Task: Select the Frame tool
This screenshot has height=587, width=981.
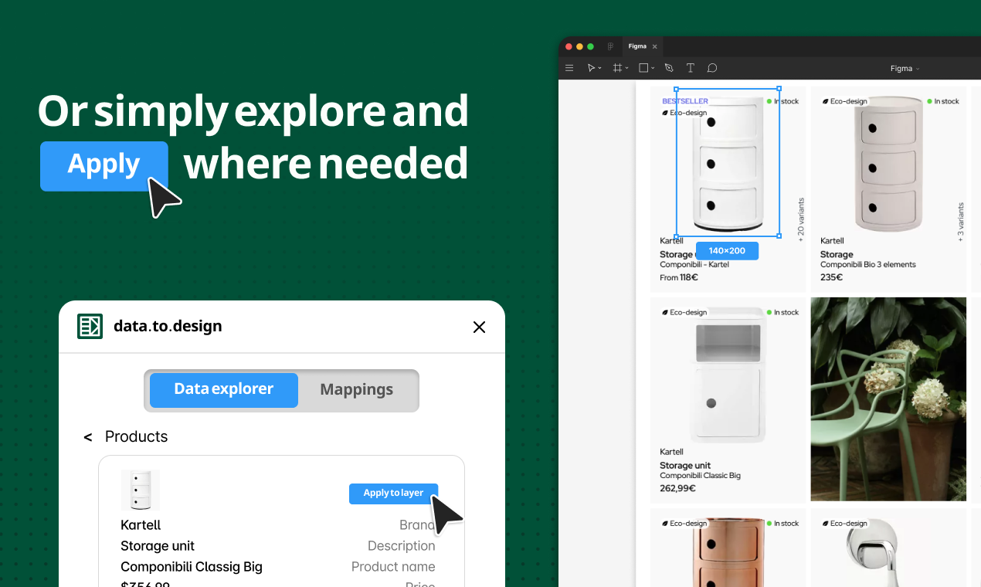Action: click(617, 68)
